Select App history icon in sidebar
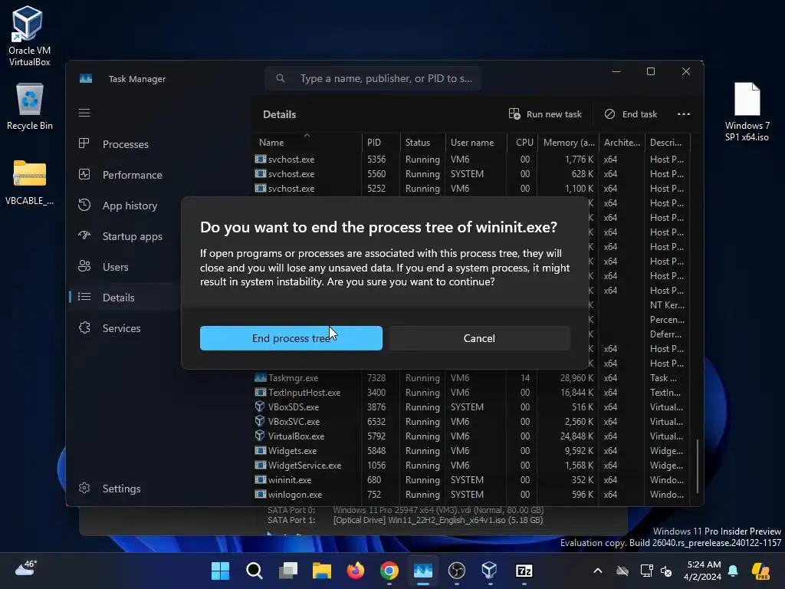The width and height of the screenshot is (785, 589). (x=84, y=205)
